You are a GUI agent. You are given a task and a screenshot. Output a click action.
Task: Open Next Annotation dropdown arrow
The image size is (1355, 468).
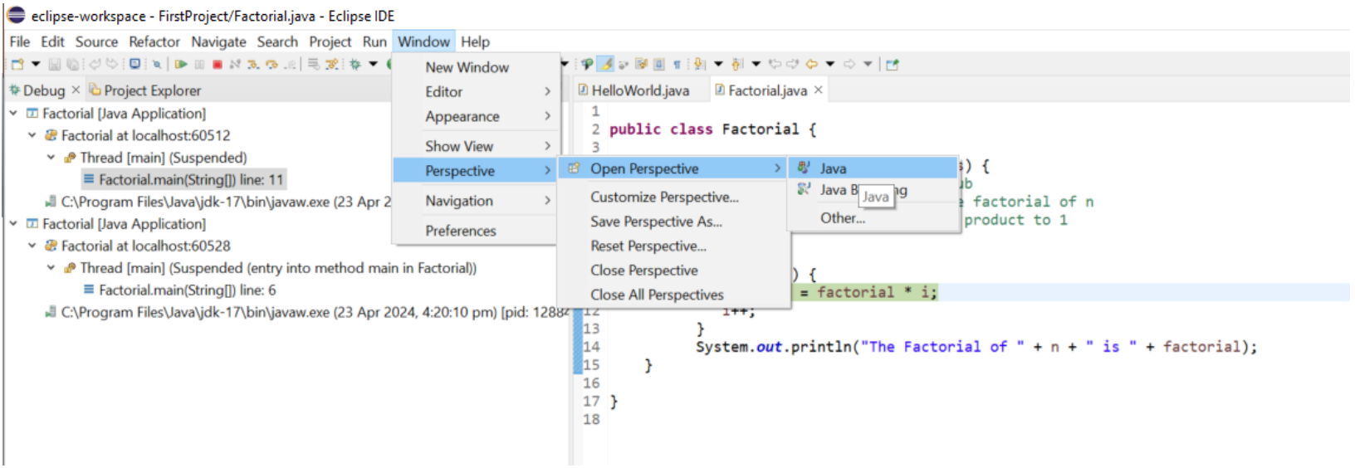coord(718,64)
